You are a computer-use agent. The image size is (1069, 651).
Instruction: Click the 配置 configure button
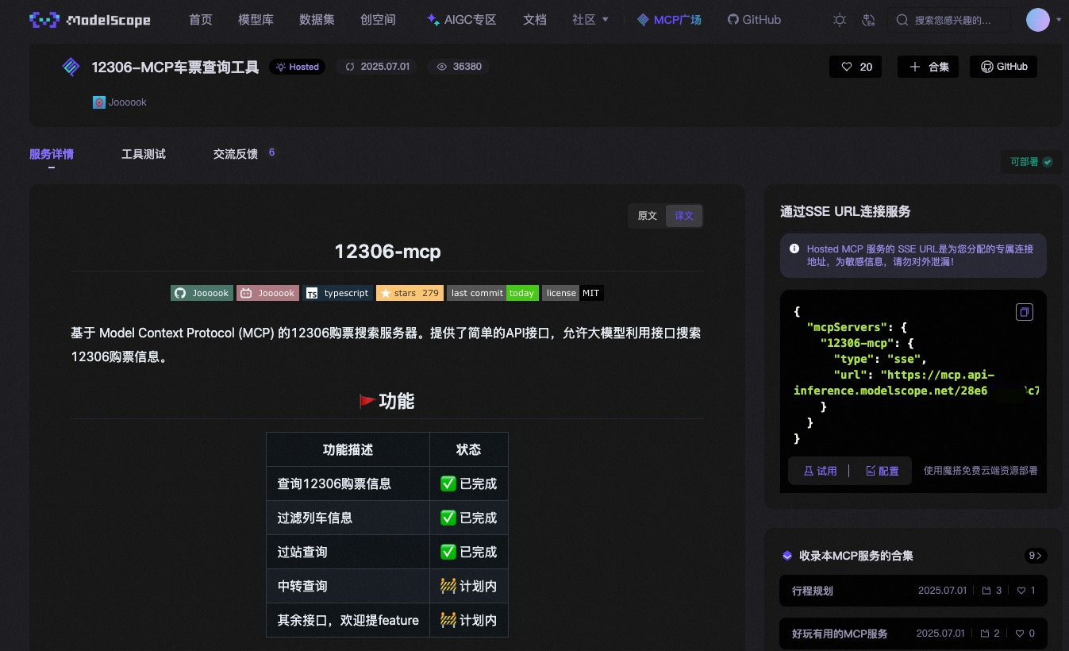pyautogui.click(x=883, y=471)
